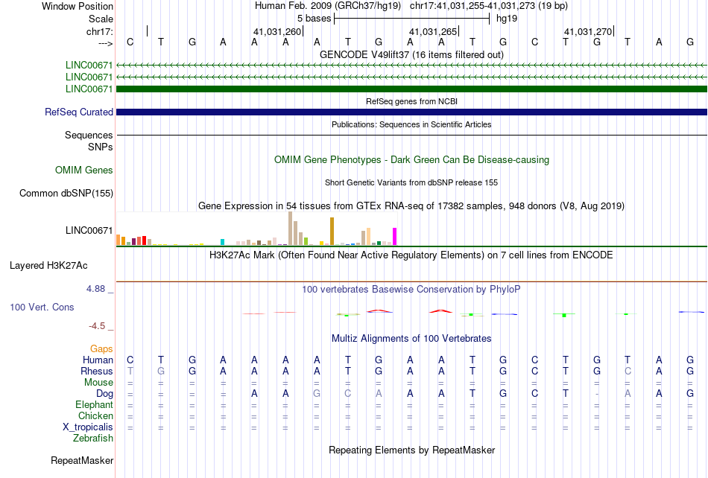Viewport: 708px width, 478px height.
Task: Open GENCODE V49lift37 track title
Action: click(411, 54)
